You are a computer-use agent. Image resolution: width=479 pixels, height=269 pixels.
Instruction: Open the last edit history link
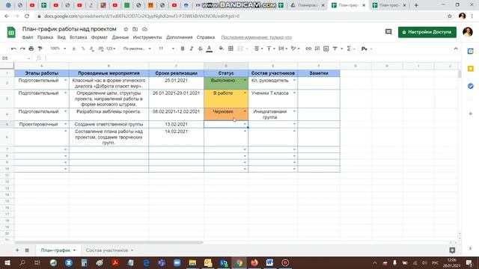tap(256, 37)
